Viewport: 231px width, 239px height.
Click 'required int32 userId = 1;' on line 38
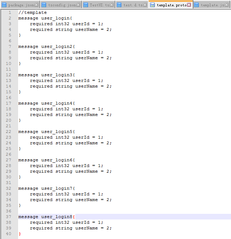[66, 222]
